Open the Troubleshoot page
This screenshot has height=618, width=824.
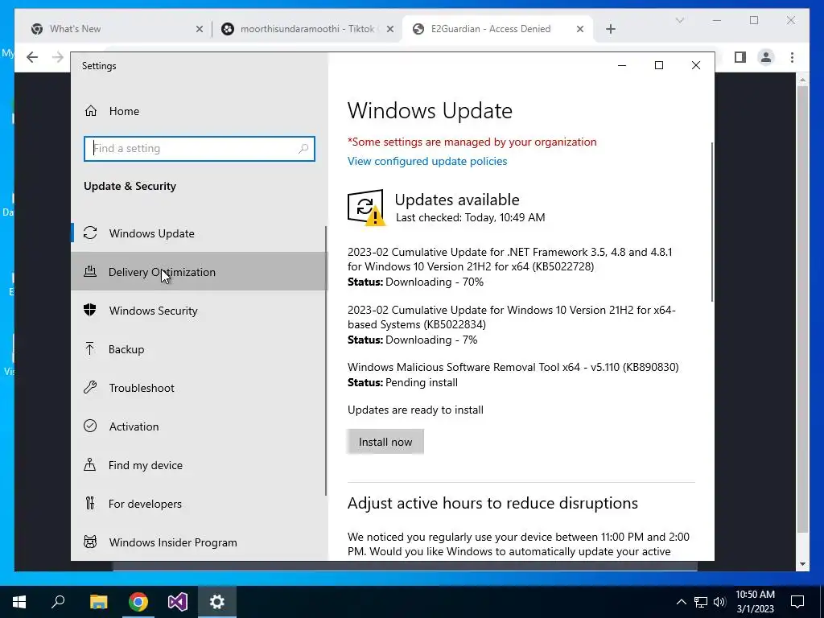point(199,387)
